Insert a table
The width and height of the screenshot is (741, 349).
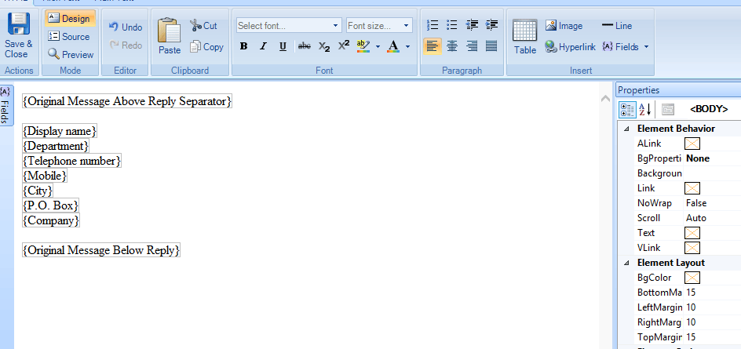click(524, 36)
